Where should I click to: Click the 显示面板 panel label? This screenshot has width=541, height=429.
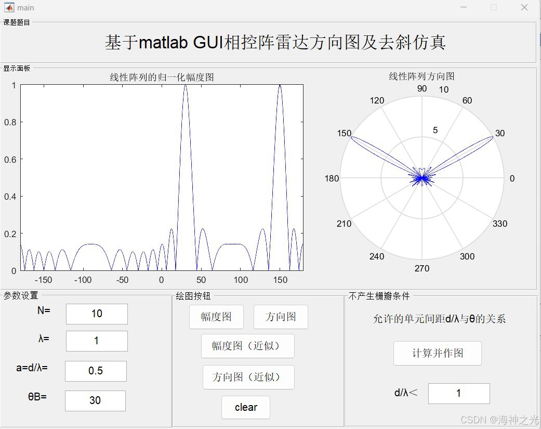point(17,68)
